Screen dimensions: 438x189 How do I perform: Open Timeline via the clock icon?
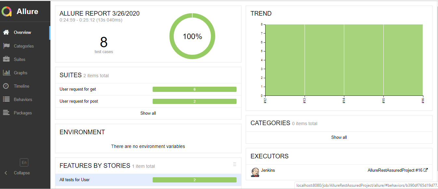point(6,86)
